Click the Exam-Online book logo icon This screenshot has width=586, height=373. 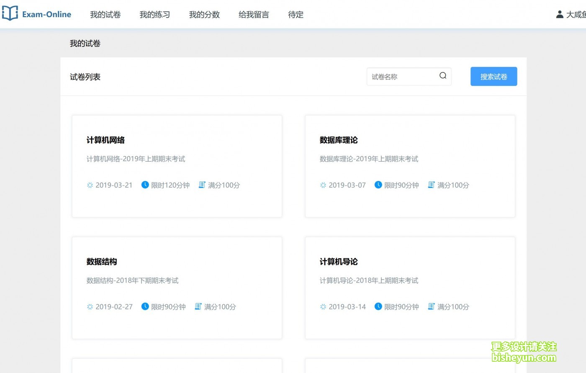coord(10,13)
